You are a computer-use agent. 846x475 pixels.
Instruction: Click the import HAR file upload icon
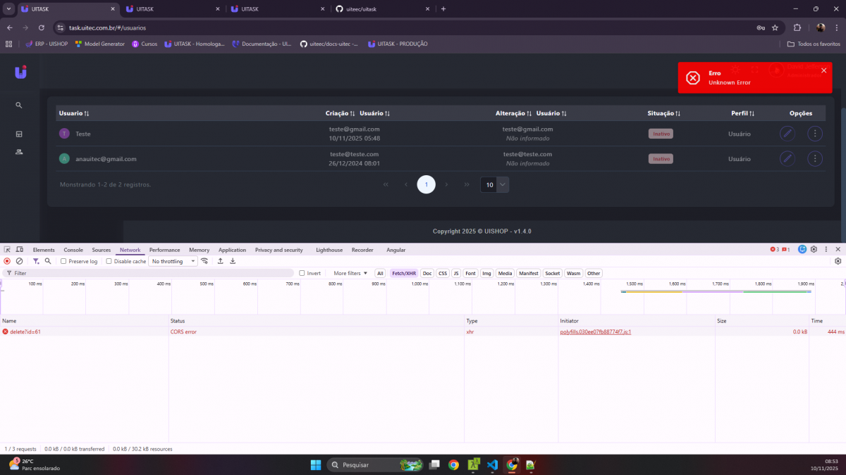(x=220, y=261)
